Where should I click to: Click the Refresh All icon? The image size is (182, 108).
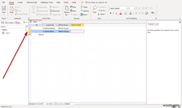67,8
